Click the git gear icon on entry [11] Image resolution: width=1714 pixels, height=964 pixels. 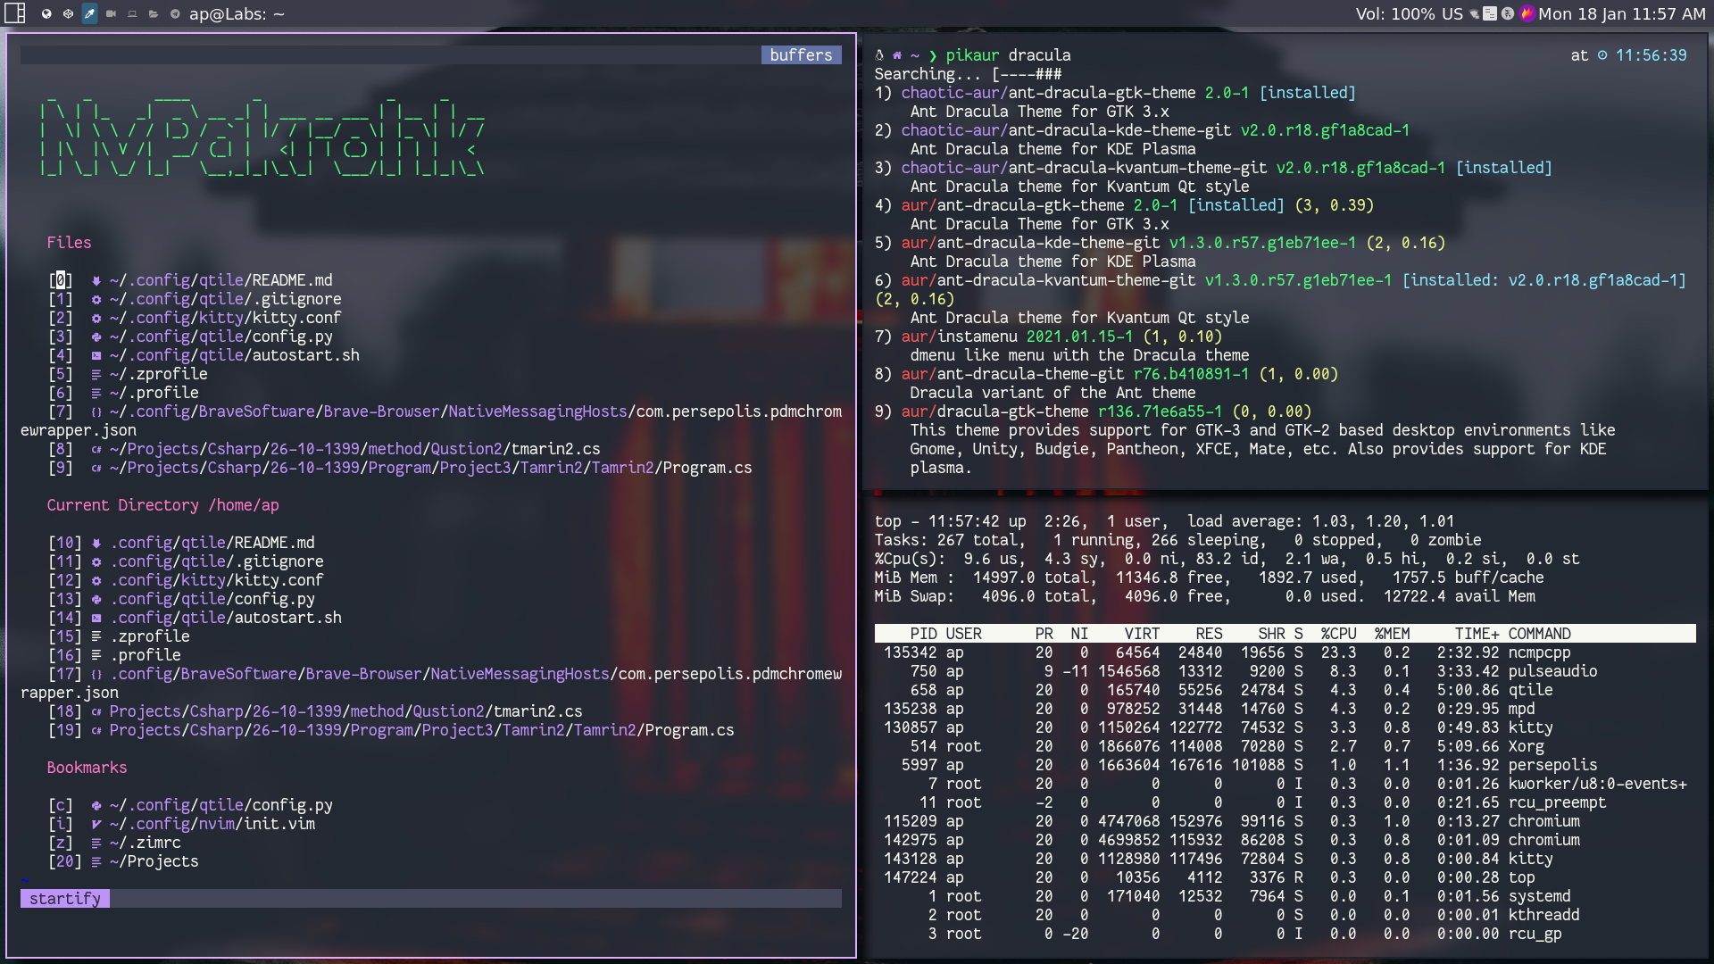(x=96, y=561)
